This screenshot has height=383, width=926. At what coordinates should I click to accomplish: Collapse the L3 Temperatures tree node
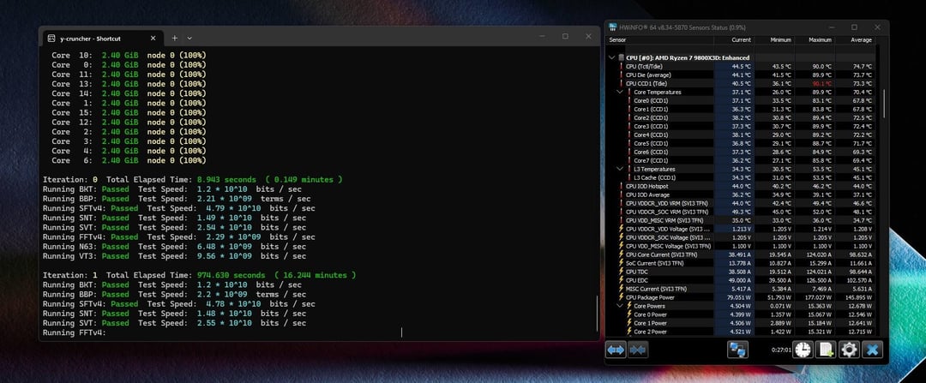[x=620, y=169]
